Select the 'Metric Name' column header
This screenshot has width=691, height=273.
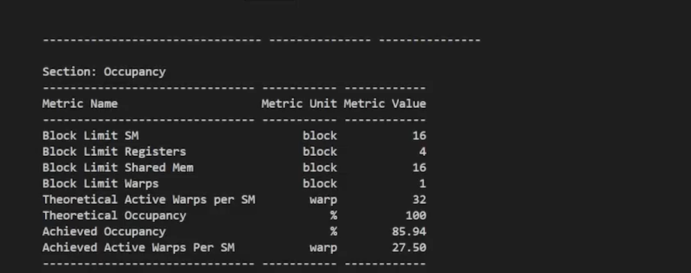coord(80,104)
